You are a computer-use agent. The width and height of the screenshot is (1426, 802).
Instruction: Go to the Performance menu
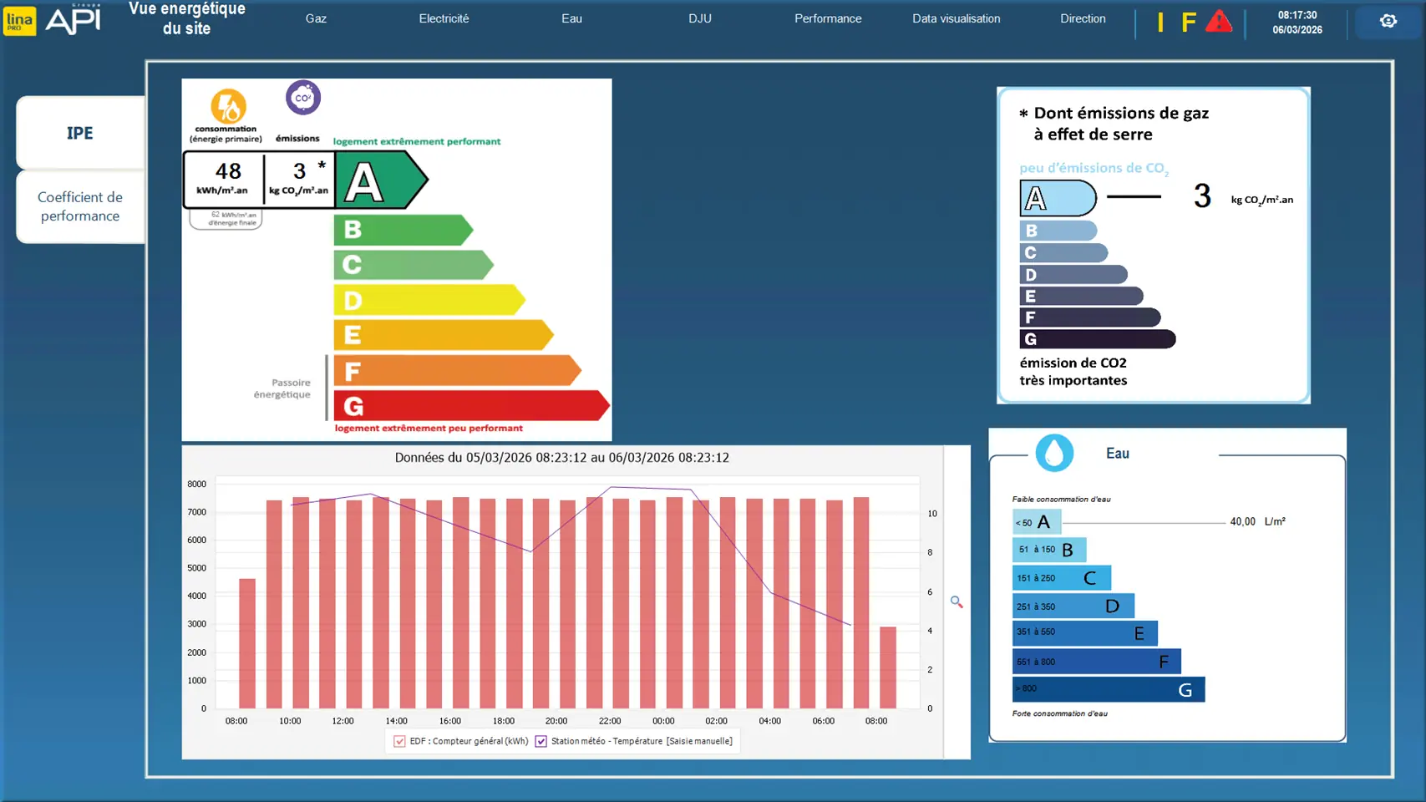(827, 18)
